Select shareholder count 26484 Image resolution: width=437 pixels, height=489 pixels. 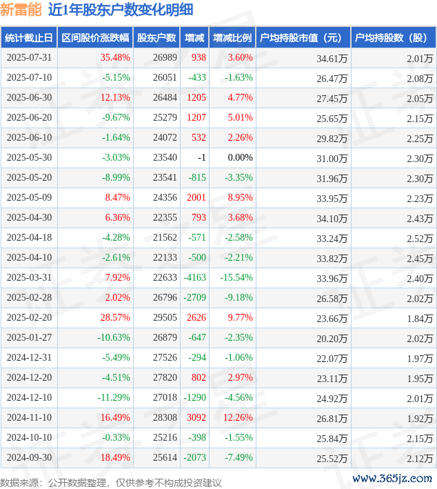point(165,98)
